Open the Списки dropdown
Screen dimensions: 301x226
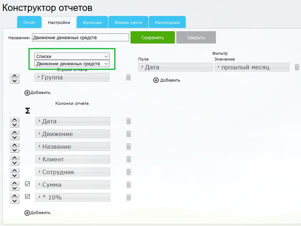[x=72, y=56]
